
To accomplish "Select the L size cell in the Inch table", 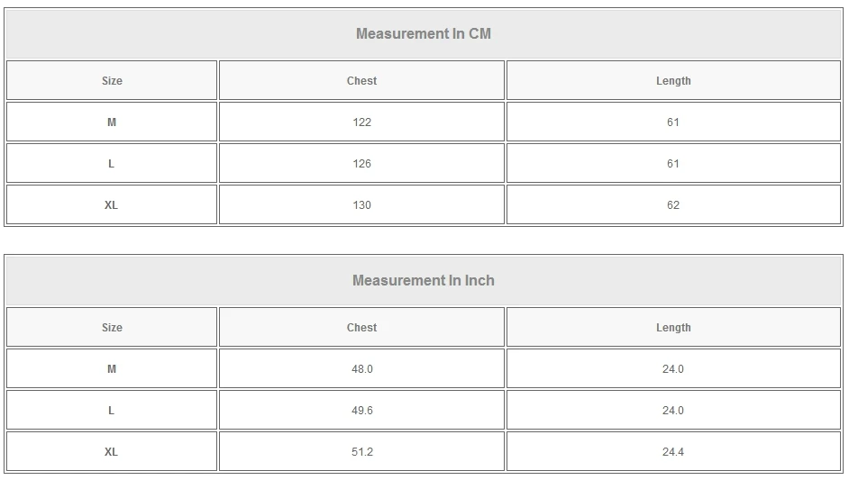I will pos(112,411).
